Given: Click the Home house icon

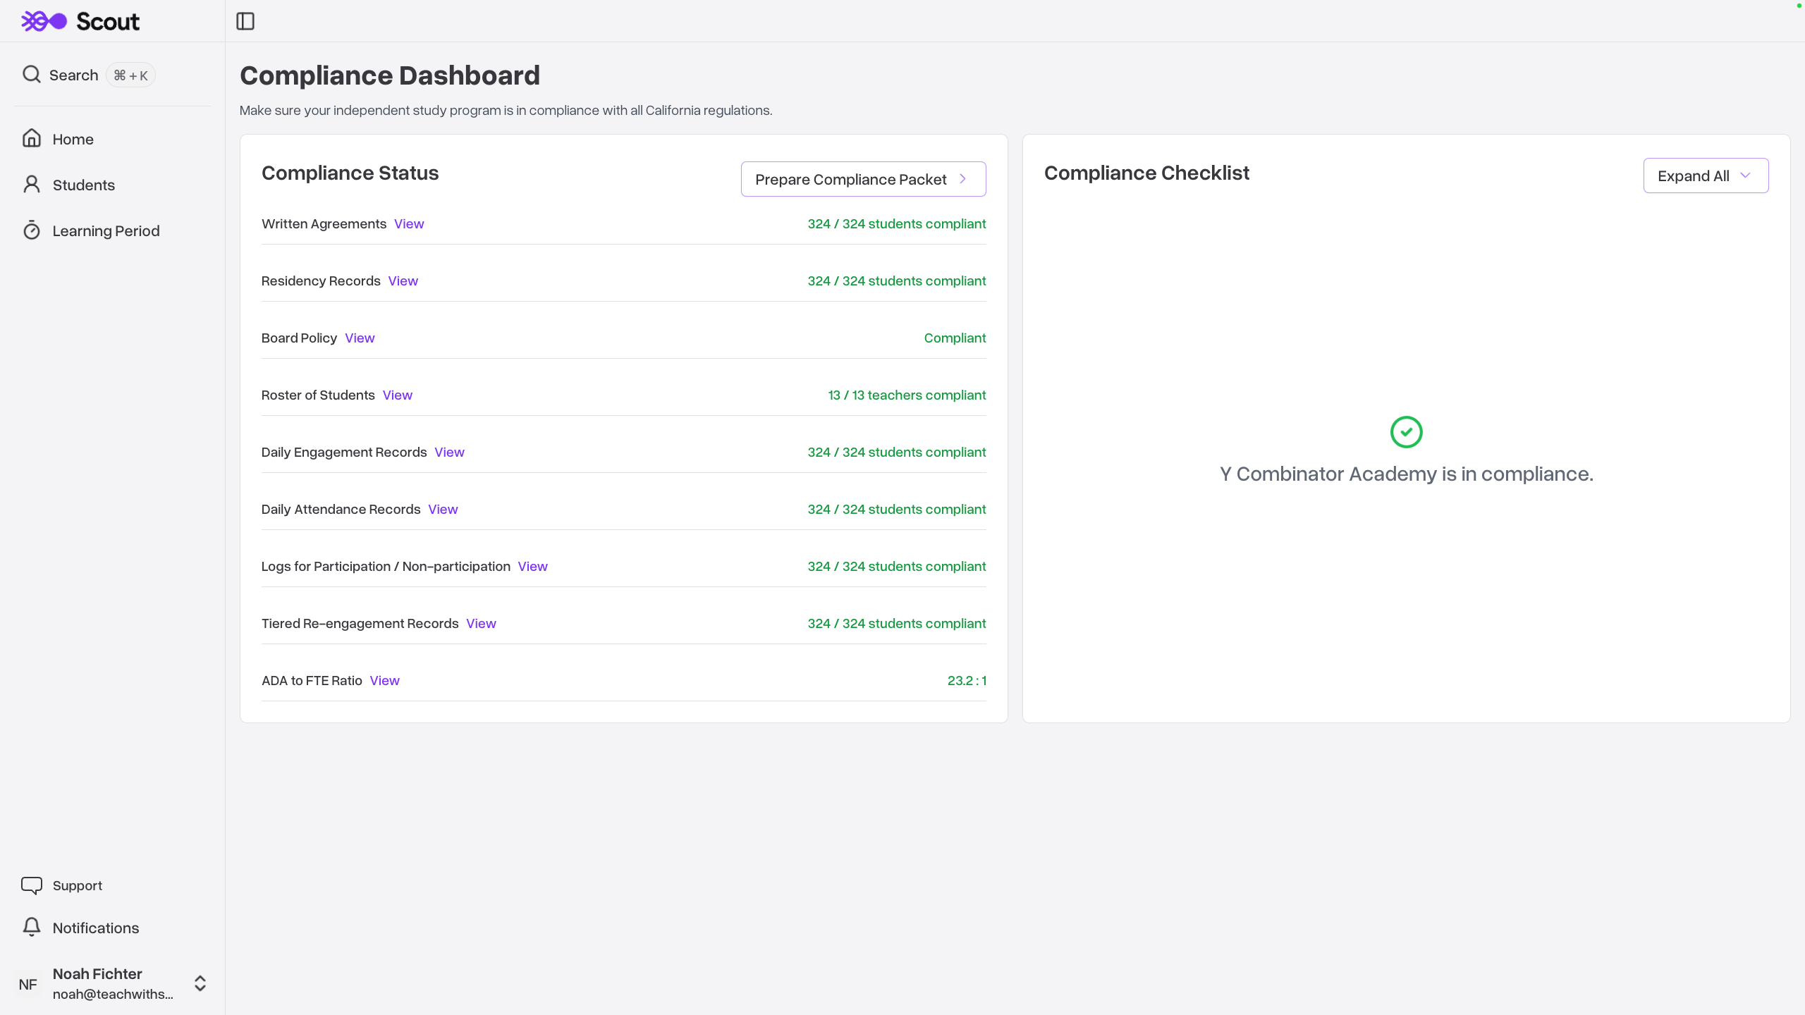Looking at the screenshot, I should coord(32,139).
